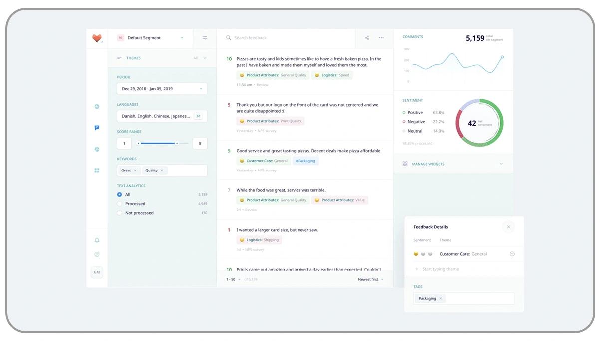
Task: Click the clock history icon in sidebar
Action: click(x=97, y=106)
